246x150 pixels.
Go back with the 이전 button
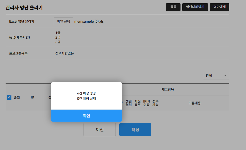point(100,129)
